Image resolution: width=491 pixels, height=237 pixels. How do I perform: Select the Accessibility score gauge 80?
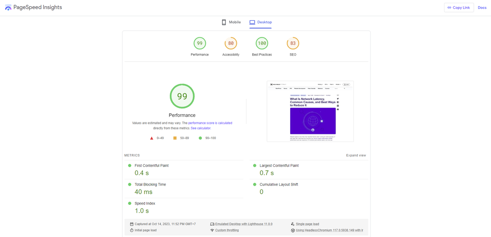[231, 44]
